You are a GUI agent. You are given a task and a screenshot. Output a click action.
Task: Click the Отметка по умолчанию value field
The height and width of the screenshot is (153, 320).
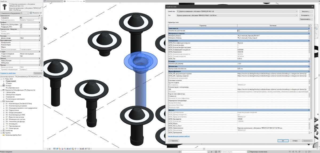[273, 31]
